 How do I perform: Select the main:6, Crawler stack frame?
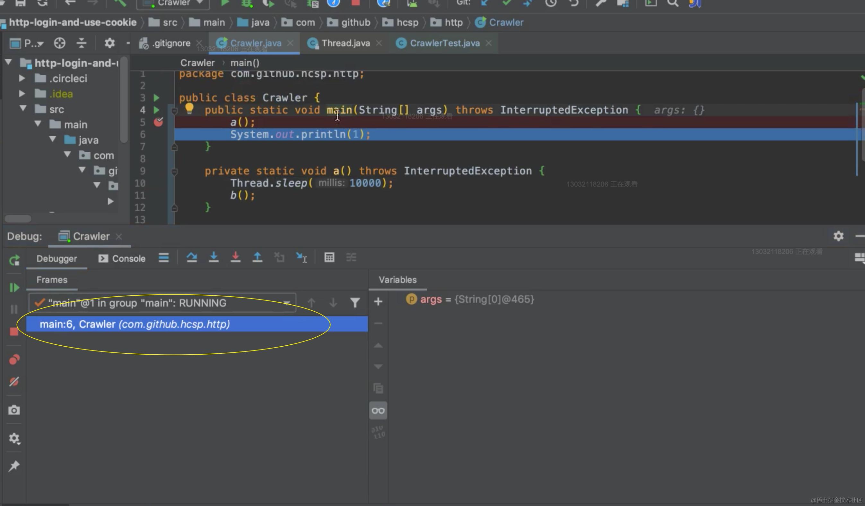point(135,324)
